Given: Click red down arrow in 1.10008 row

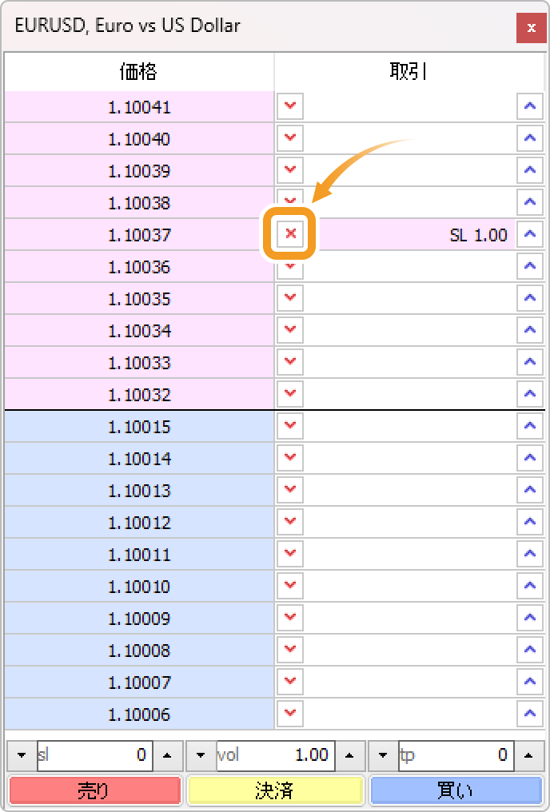Looking at the screenshot, I should pos(290,650).
